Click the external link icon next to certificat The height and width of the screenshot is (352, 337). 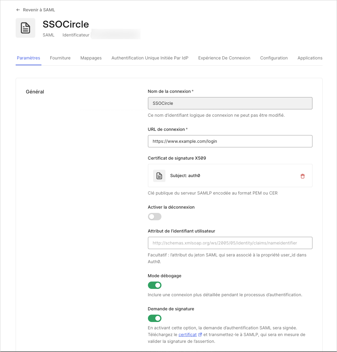pos(200,335)
